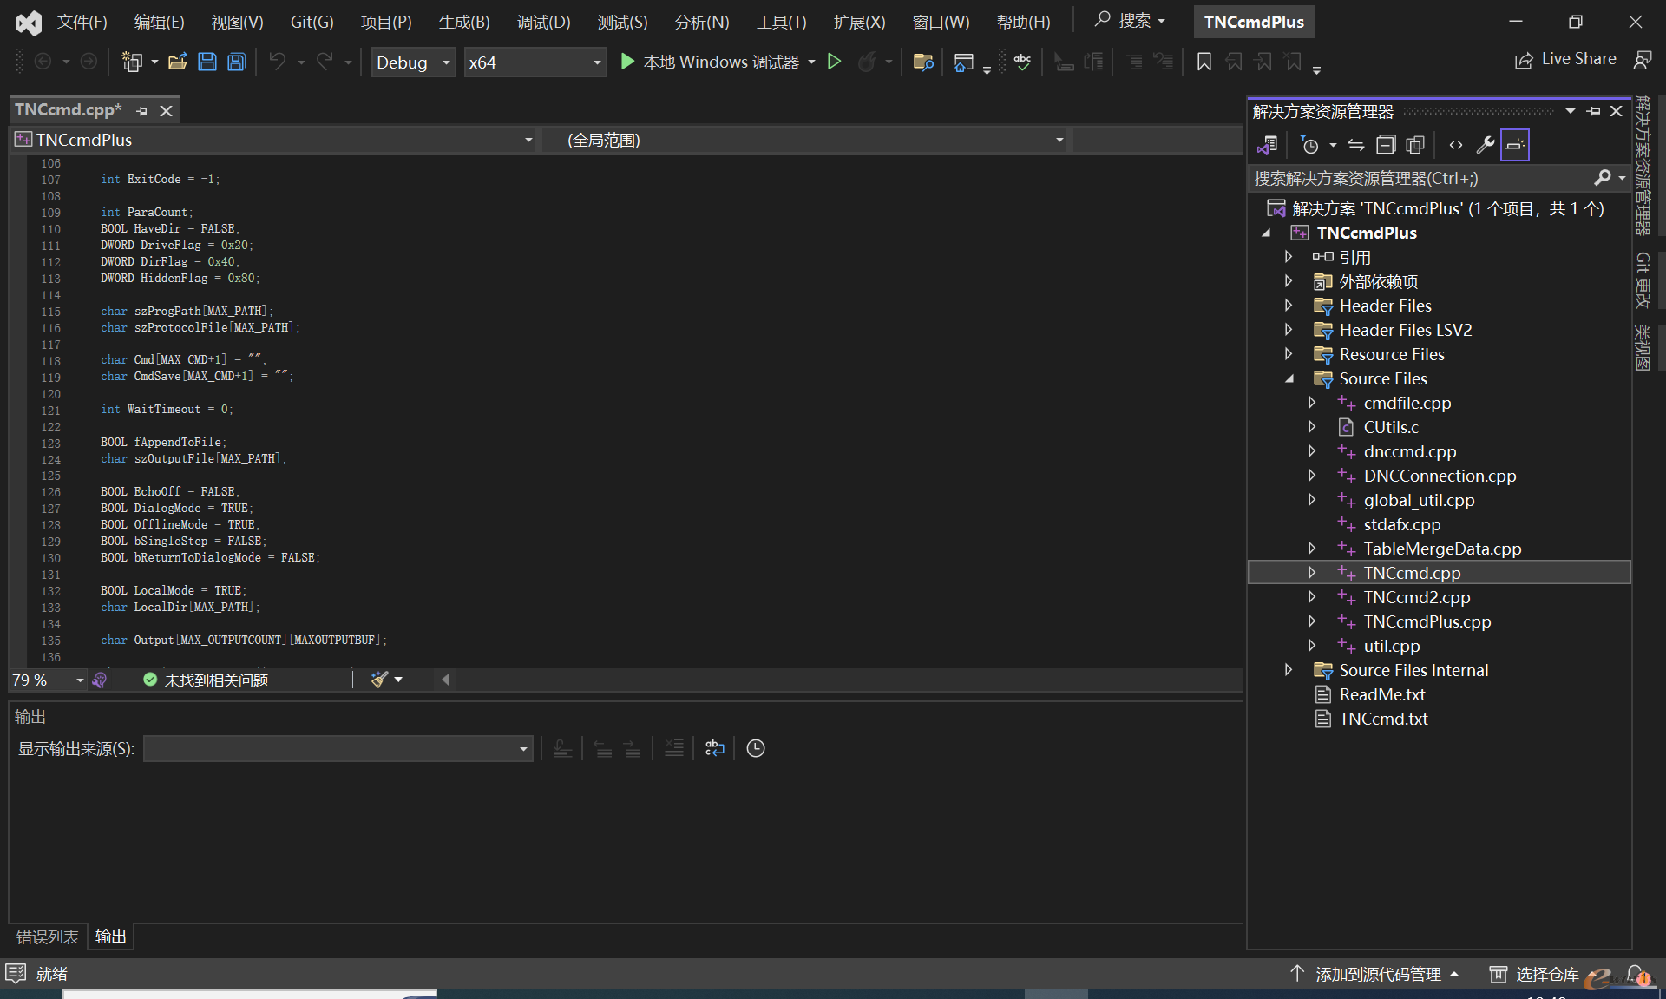Save the current file with the single-disk icon
The height and width of the screenshot is (999, 1666).
(207, 62)
